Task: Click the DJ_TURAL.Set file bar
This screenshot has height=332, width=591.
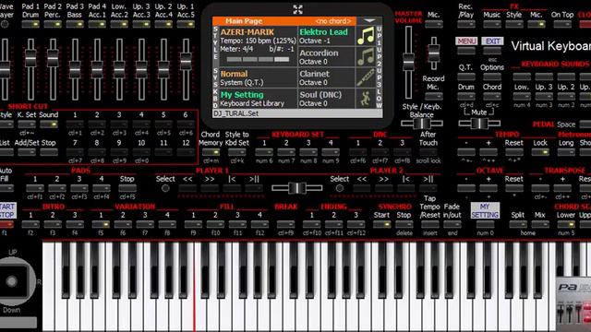Action: (x=297, y=113)
